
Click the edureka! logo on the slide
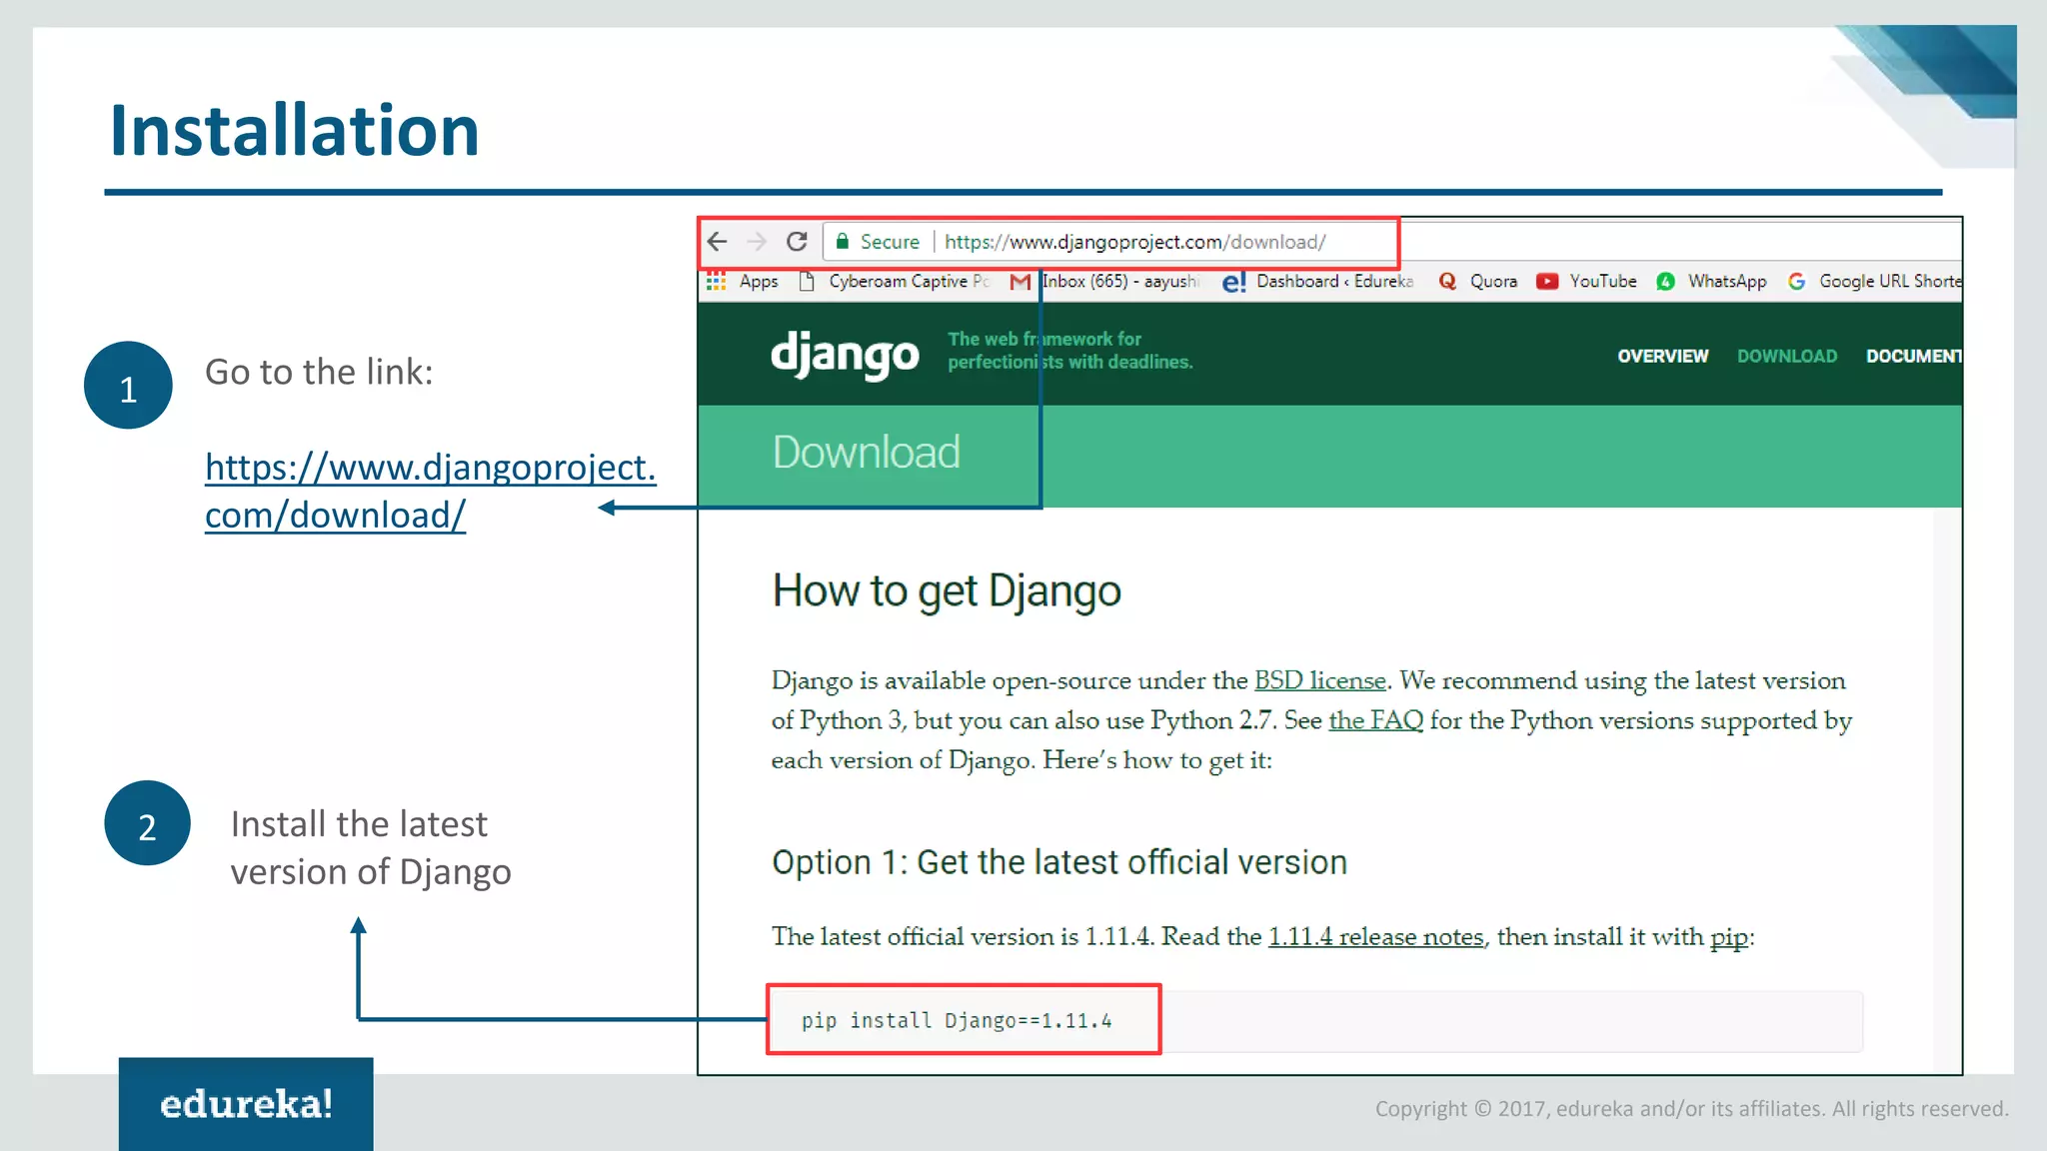point(246,1103)
